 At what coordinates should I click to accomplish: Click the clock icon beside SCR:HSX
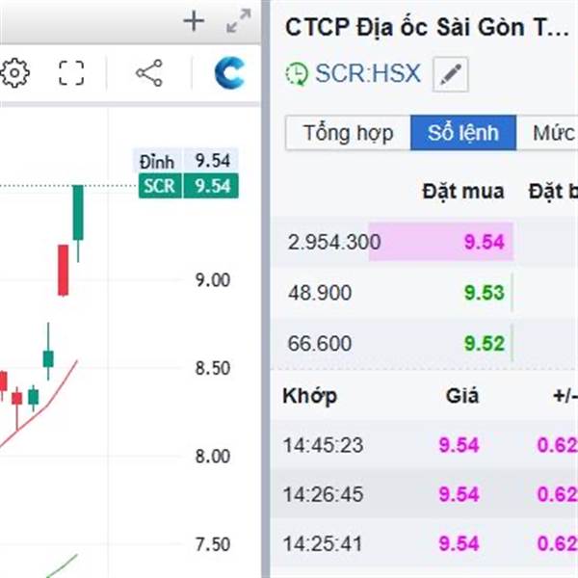pyautogui.click(x=297, y=74)
